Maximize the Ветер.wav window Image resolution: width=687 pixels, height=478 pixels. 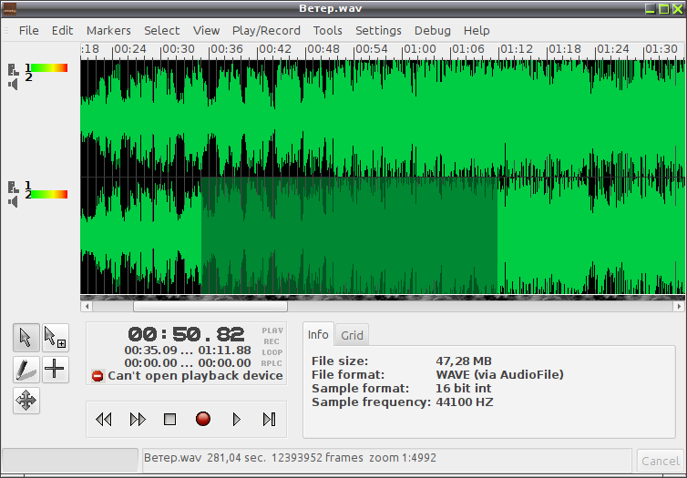(664, 9)
